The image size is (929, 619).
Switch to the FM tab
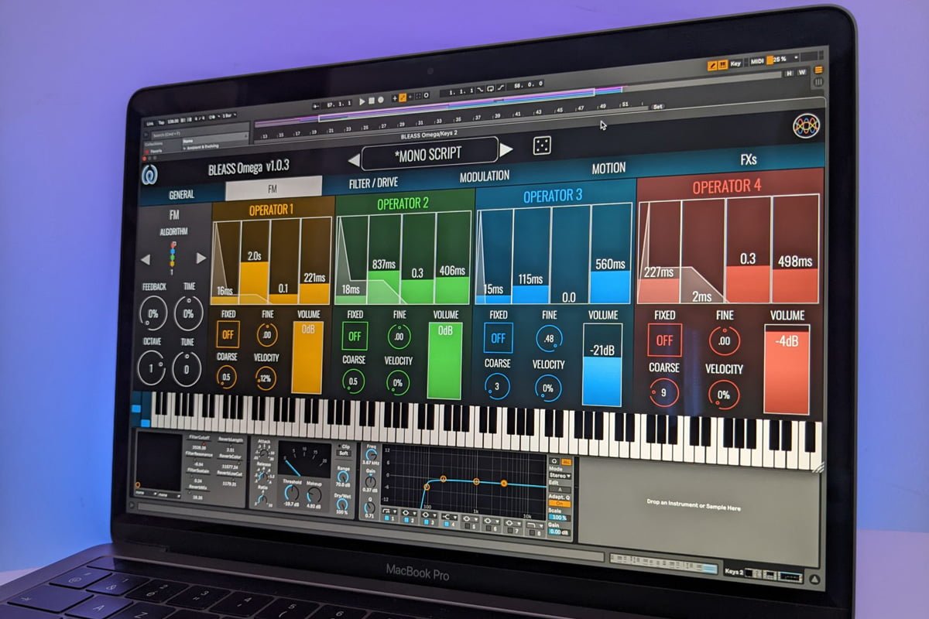pyautogui.click(x=273, y=188)
